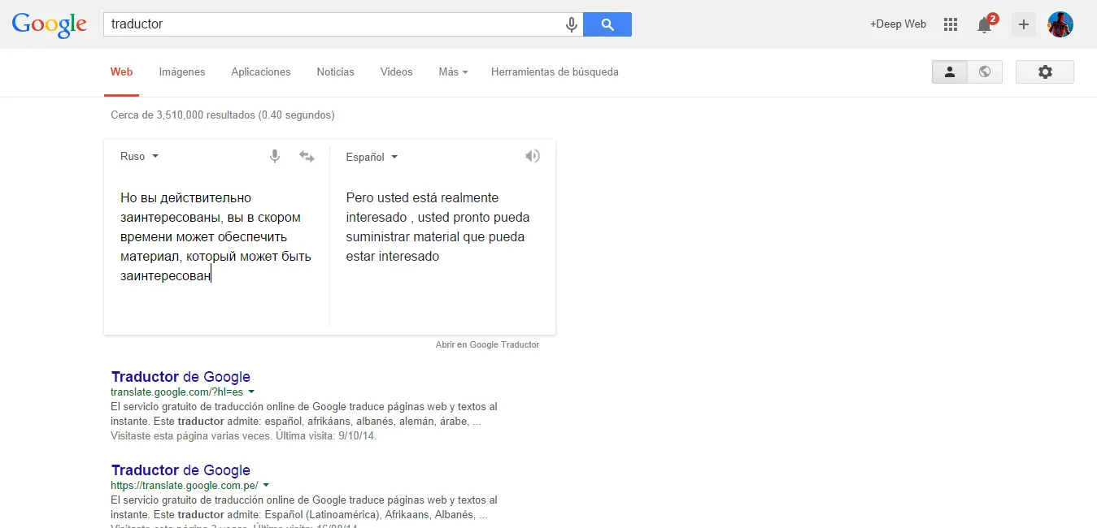Select the Web tab
Screen dimensions: 1097x528
pos(122,71)
